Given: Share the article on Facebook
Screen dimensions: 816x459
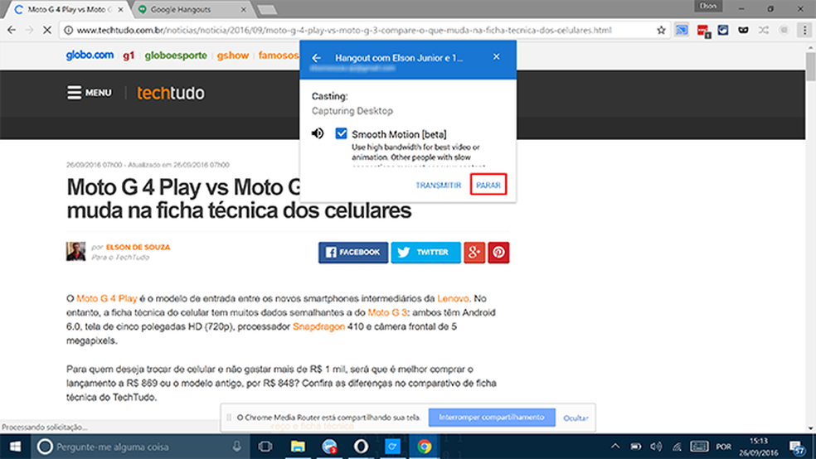Looking at the screenshot, I should pos(352,252).
